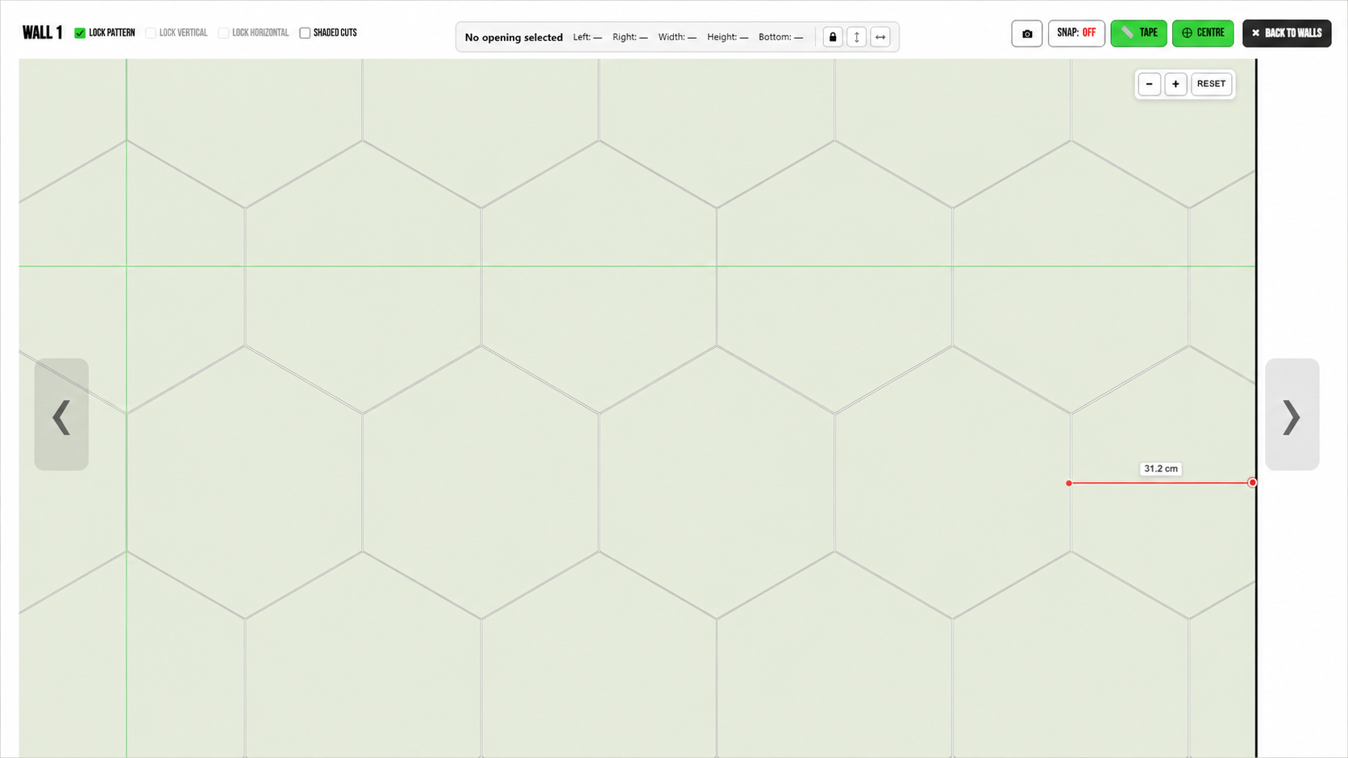Image resolution: width=1348 pixels, height=758 pixels.
Task: Uncheck the Lock Pattern checkbox
Action: point(80,33)
